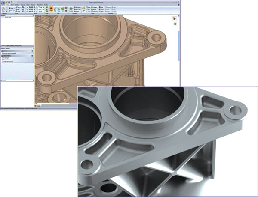258x197 pixels.
Task: Click the Paste clipboard icon
Action: 3,9
